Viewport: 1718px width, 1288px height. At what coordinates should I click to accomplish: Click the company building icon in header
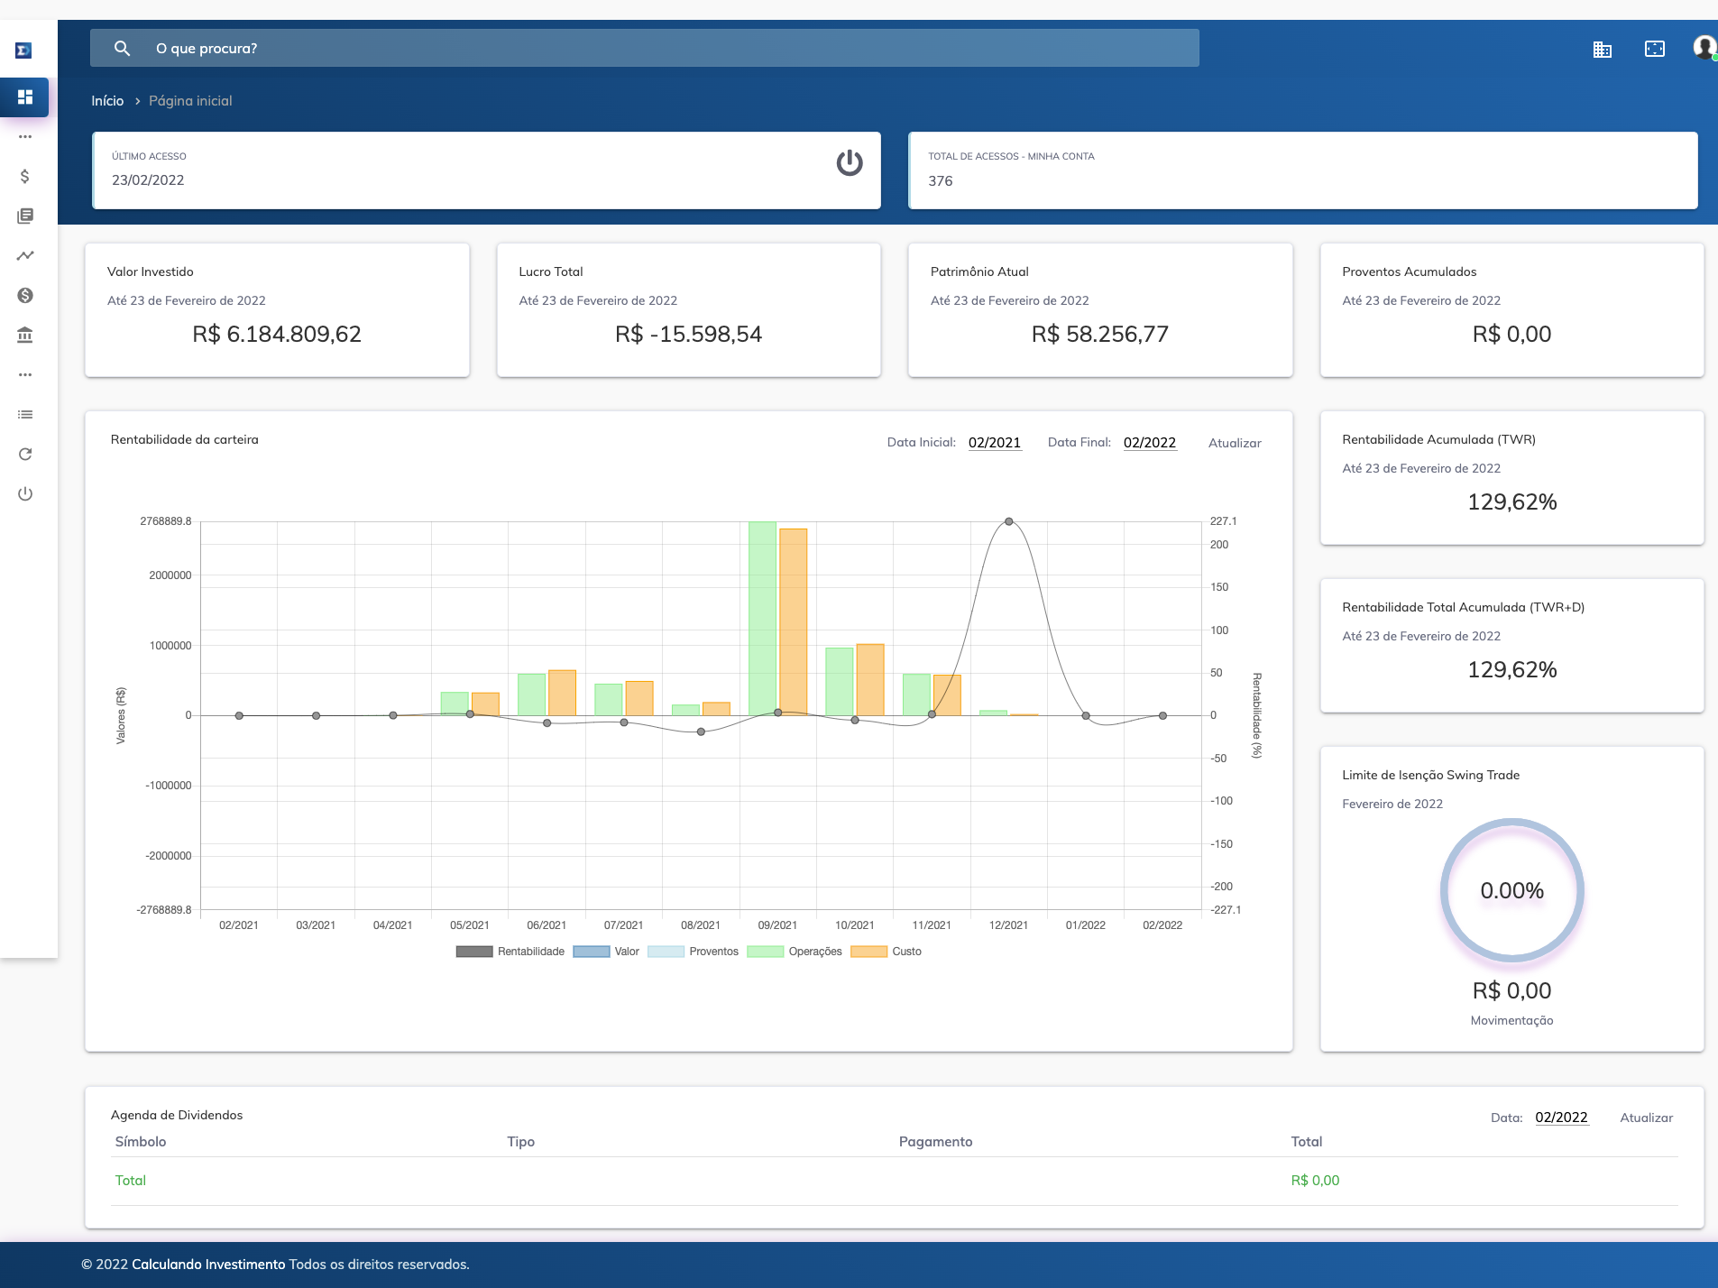pos(1603,49)
